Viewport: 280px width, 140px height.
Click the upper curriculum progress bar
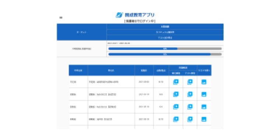point(165,49)
